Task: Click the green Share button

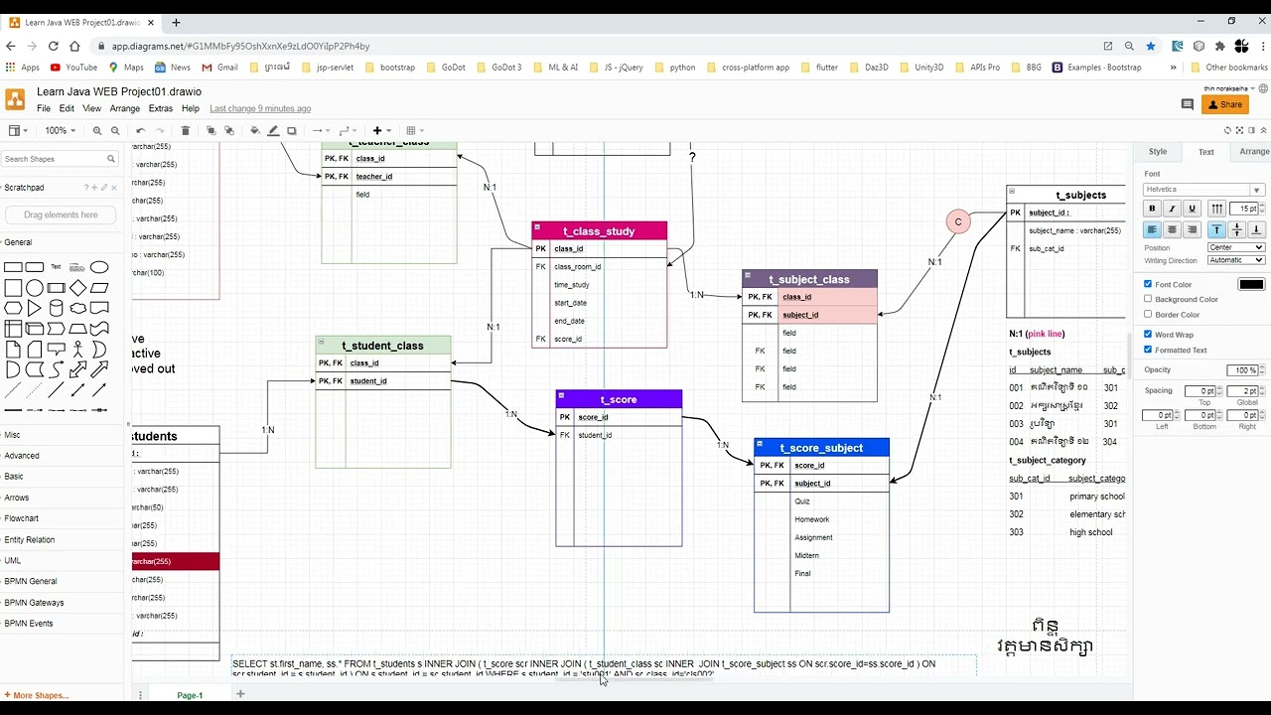Action: (1224, 104)
